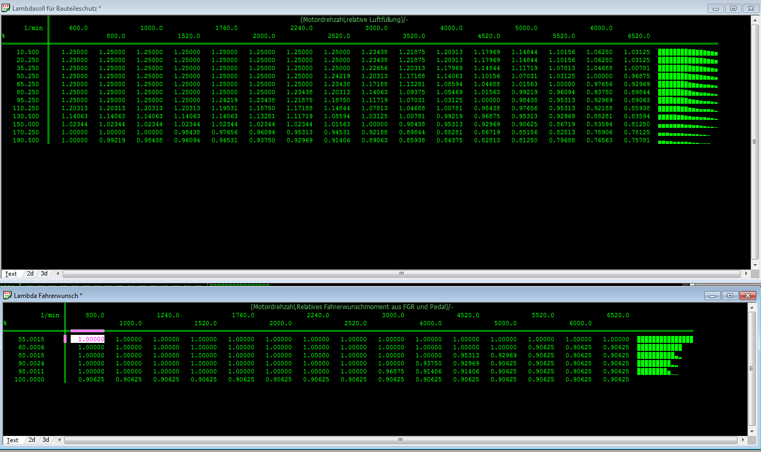Click left scroll arrow in Lambdasoll window
The image size is (761, 452).
(x=58, y=274)
